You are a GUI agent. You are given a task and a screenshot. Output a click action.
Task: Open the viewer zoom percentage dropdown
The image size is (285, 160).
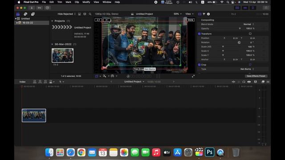(177, 14)
